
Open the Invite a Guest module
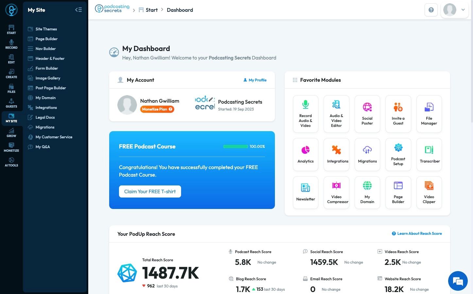398,114
